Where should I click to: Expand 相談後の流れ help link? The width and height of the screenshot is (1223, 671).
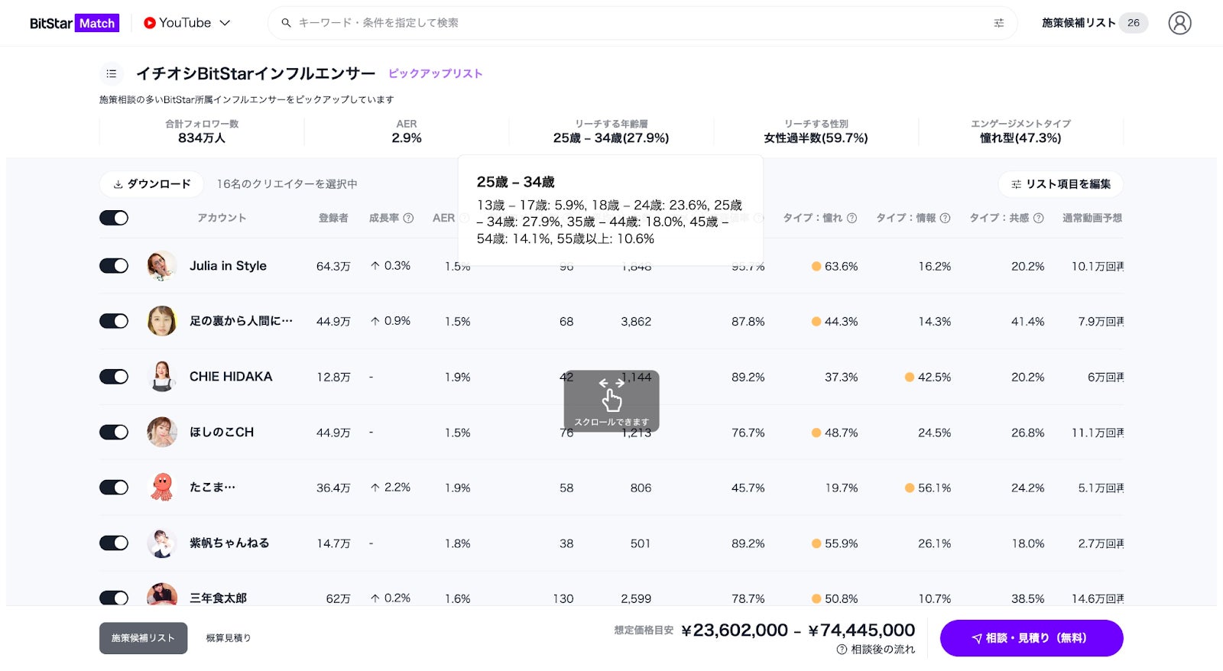[876, 649]
